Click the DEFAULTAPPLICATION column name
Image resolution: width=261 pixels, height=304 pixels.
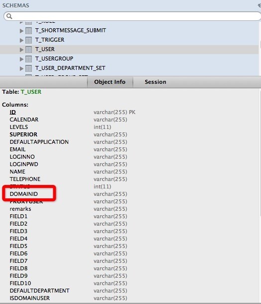[39, 142]
